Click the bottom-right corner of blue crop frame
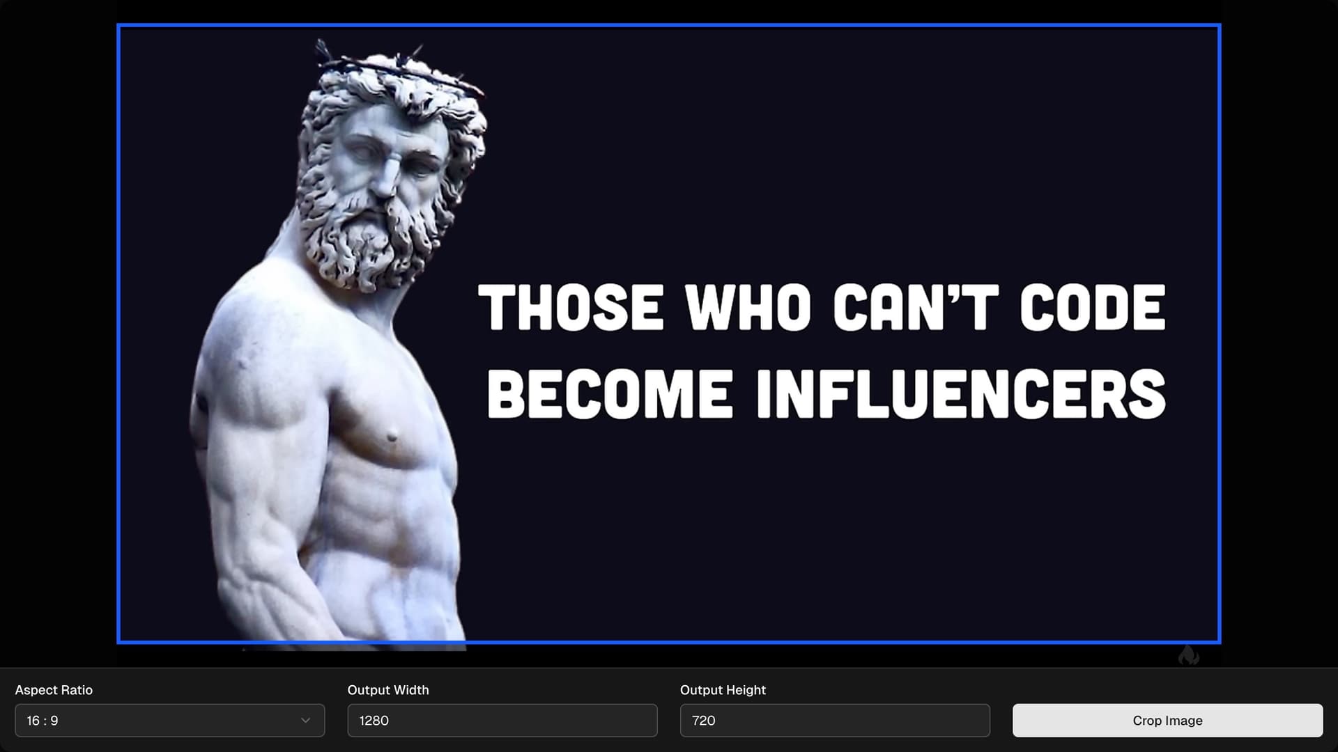1338x752 pixels. pyautogui.click(x=1219, y=641)
